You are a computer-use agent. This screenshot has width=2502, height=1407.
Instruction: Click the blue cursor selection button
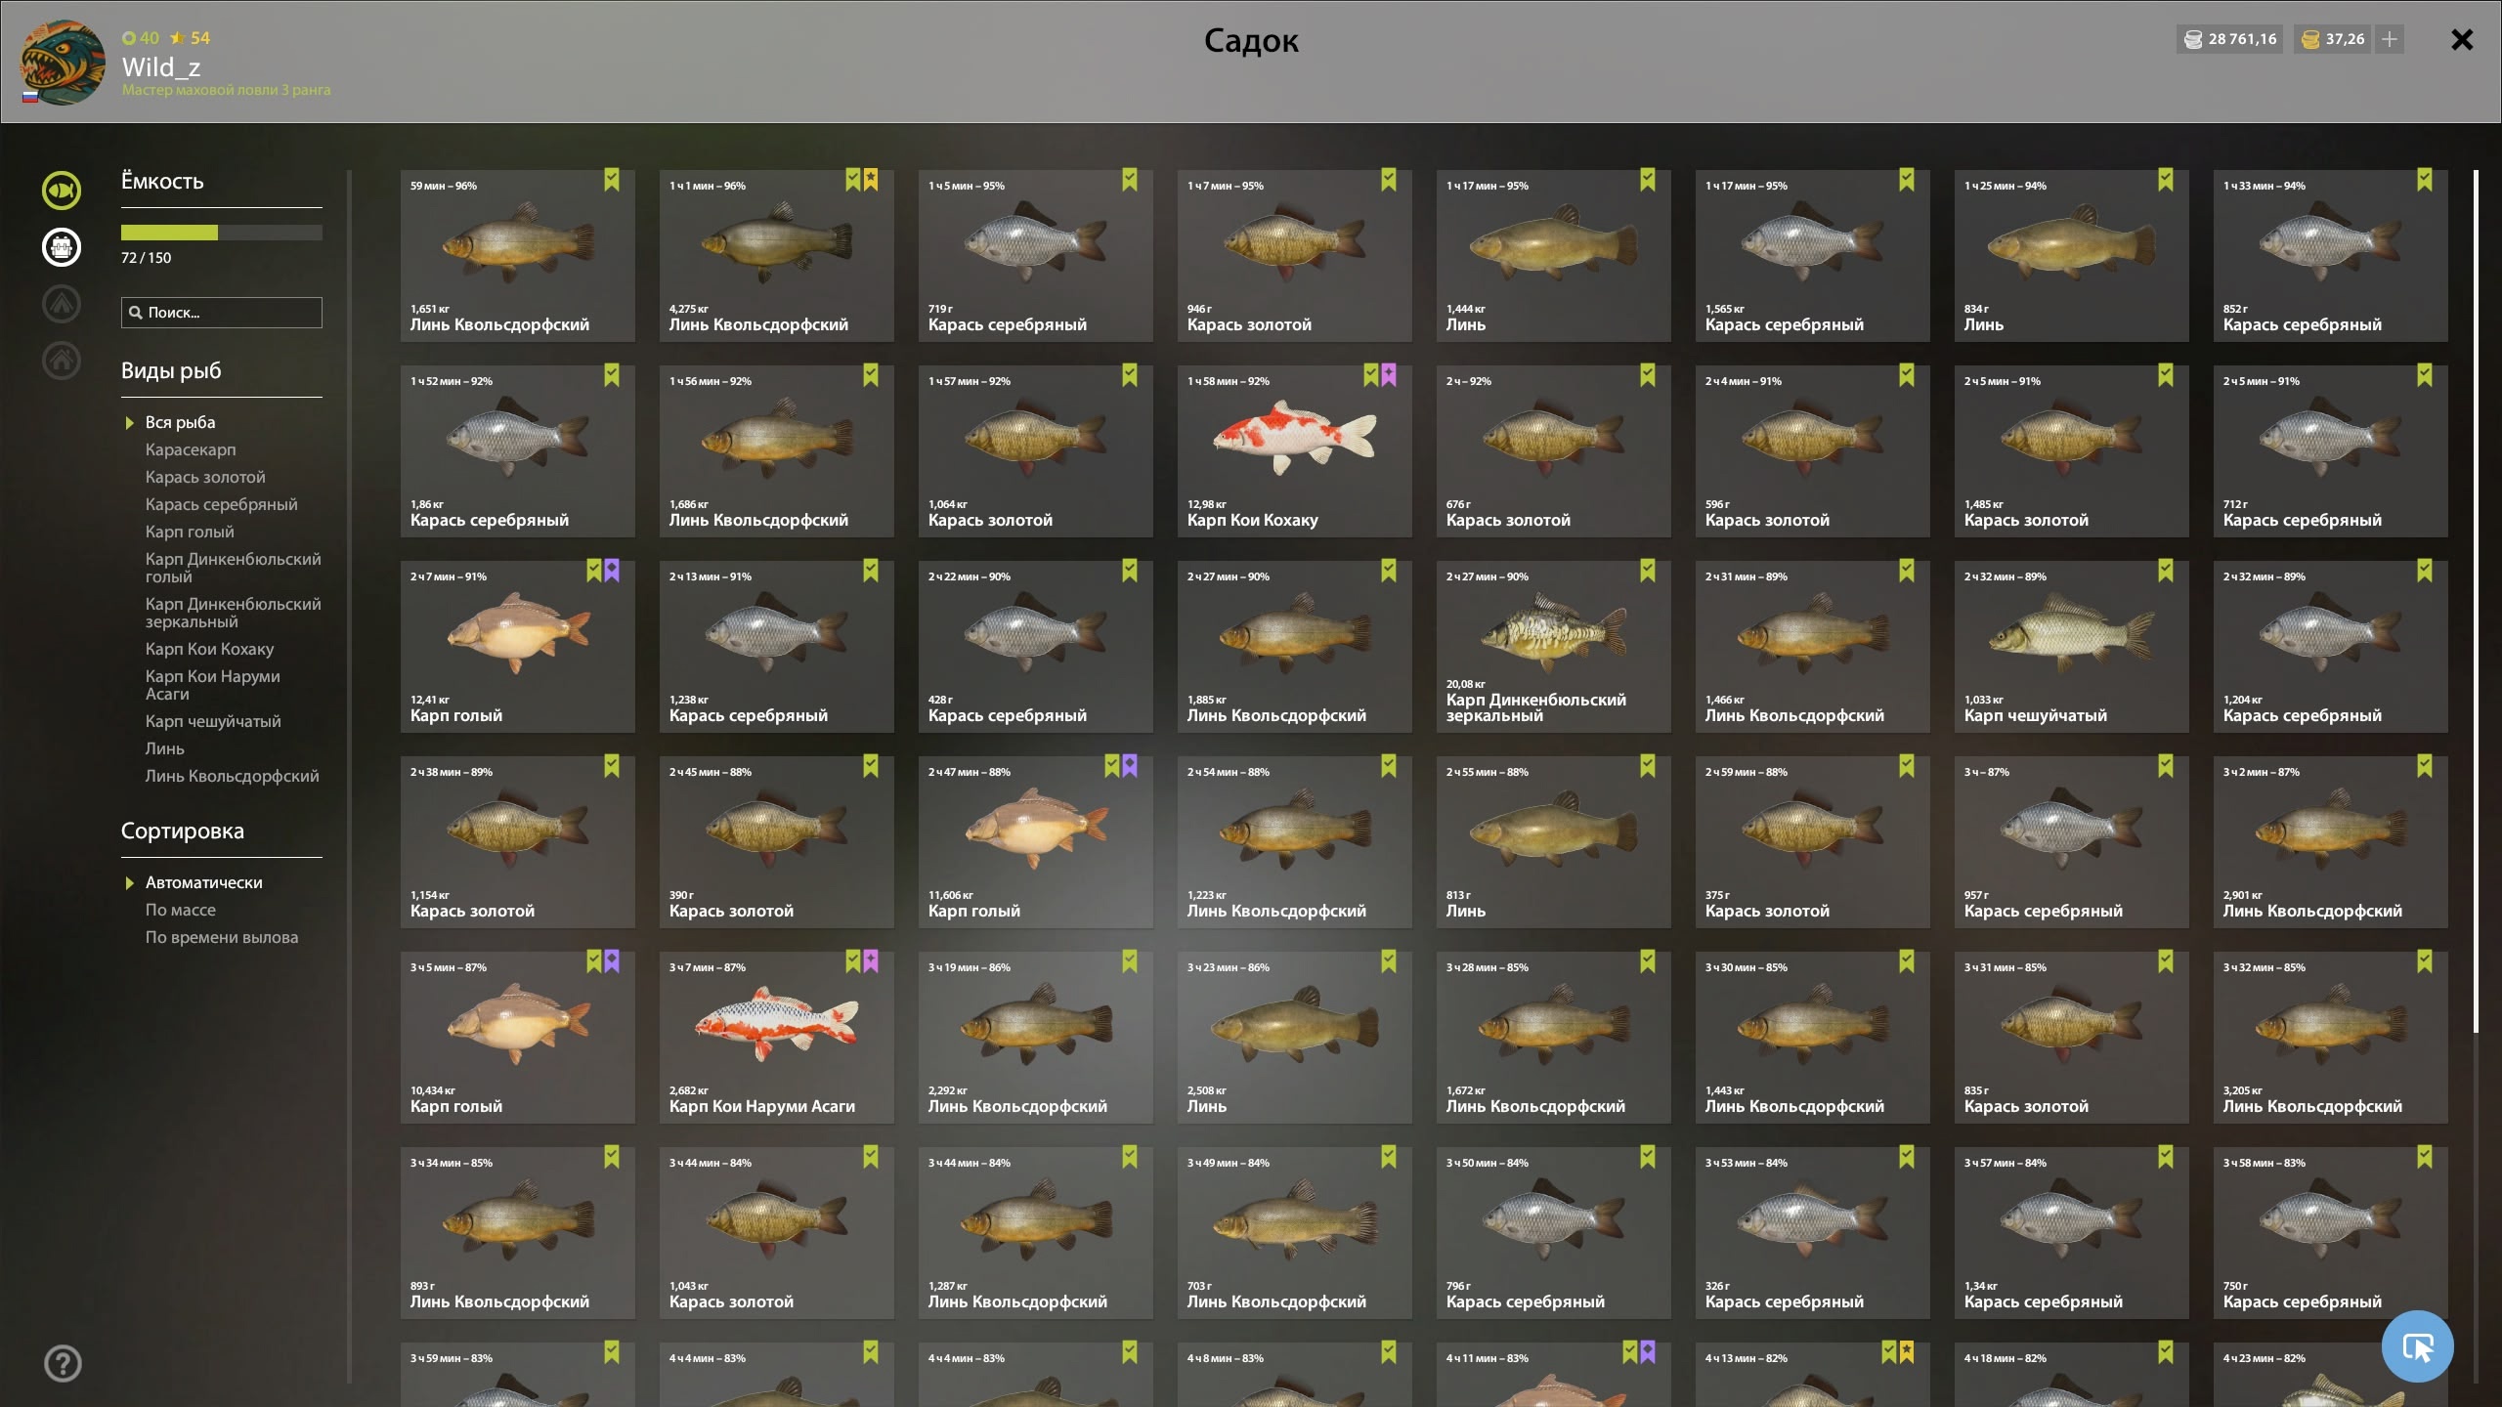2417,1346
